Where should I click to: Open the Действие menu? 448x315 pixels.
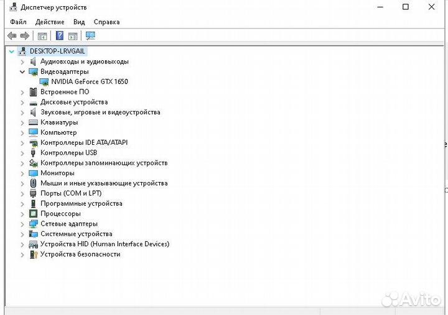click(50, 22)
